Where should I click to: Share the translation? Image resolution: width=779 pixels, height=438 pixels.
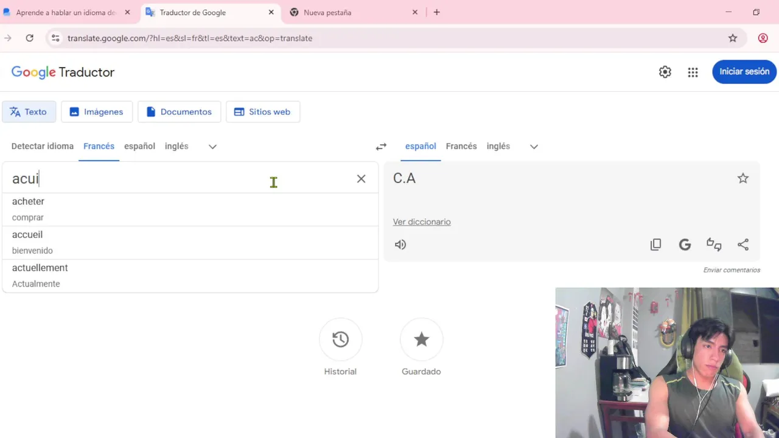(743, 245)
